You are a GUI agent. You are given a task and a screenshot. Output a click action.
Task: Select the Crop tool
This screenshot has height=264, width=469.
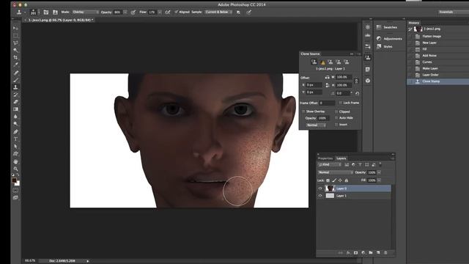[15, 57]
